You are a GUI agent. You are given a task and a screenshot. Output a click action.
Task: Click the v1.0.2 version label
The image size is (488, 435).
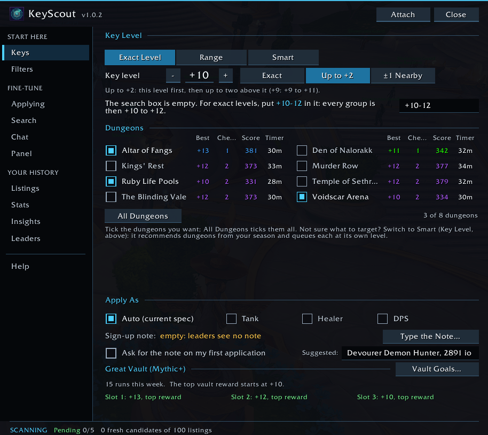point(92,15)
